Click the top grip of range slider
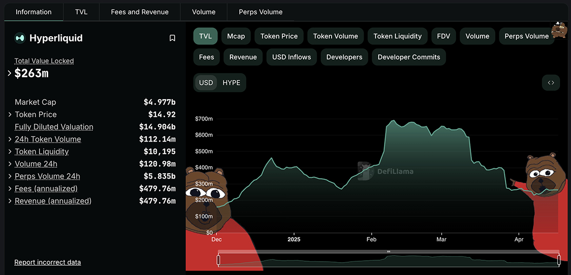This screenshot has width=571, height=275. click(x=388, y=251)
